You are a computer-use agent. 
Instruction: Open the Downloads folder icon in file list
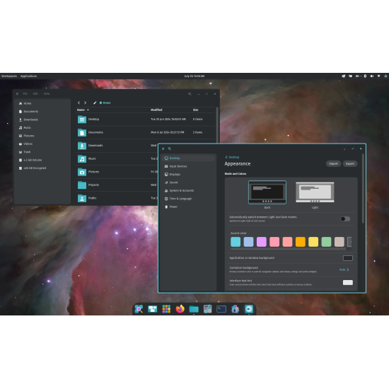(82, 146)
